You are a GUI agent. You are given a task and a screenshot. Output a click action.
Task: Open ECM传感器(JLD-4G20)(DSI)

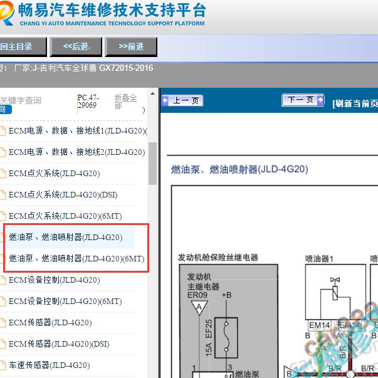[59, 344]
